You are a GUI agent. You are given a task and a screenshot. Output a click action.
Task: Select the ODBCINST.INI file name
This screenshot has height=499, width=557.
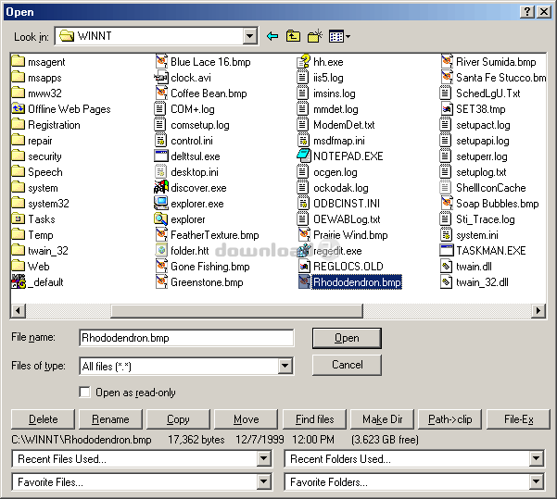tap(347, 204)
